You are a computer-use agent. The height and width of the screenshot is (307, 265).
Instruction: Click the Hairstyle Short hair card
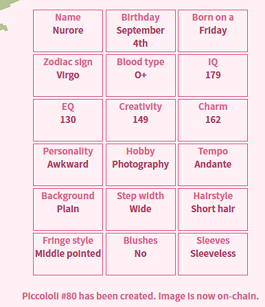click(213, 209)
